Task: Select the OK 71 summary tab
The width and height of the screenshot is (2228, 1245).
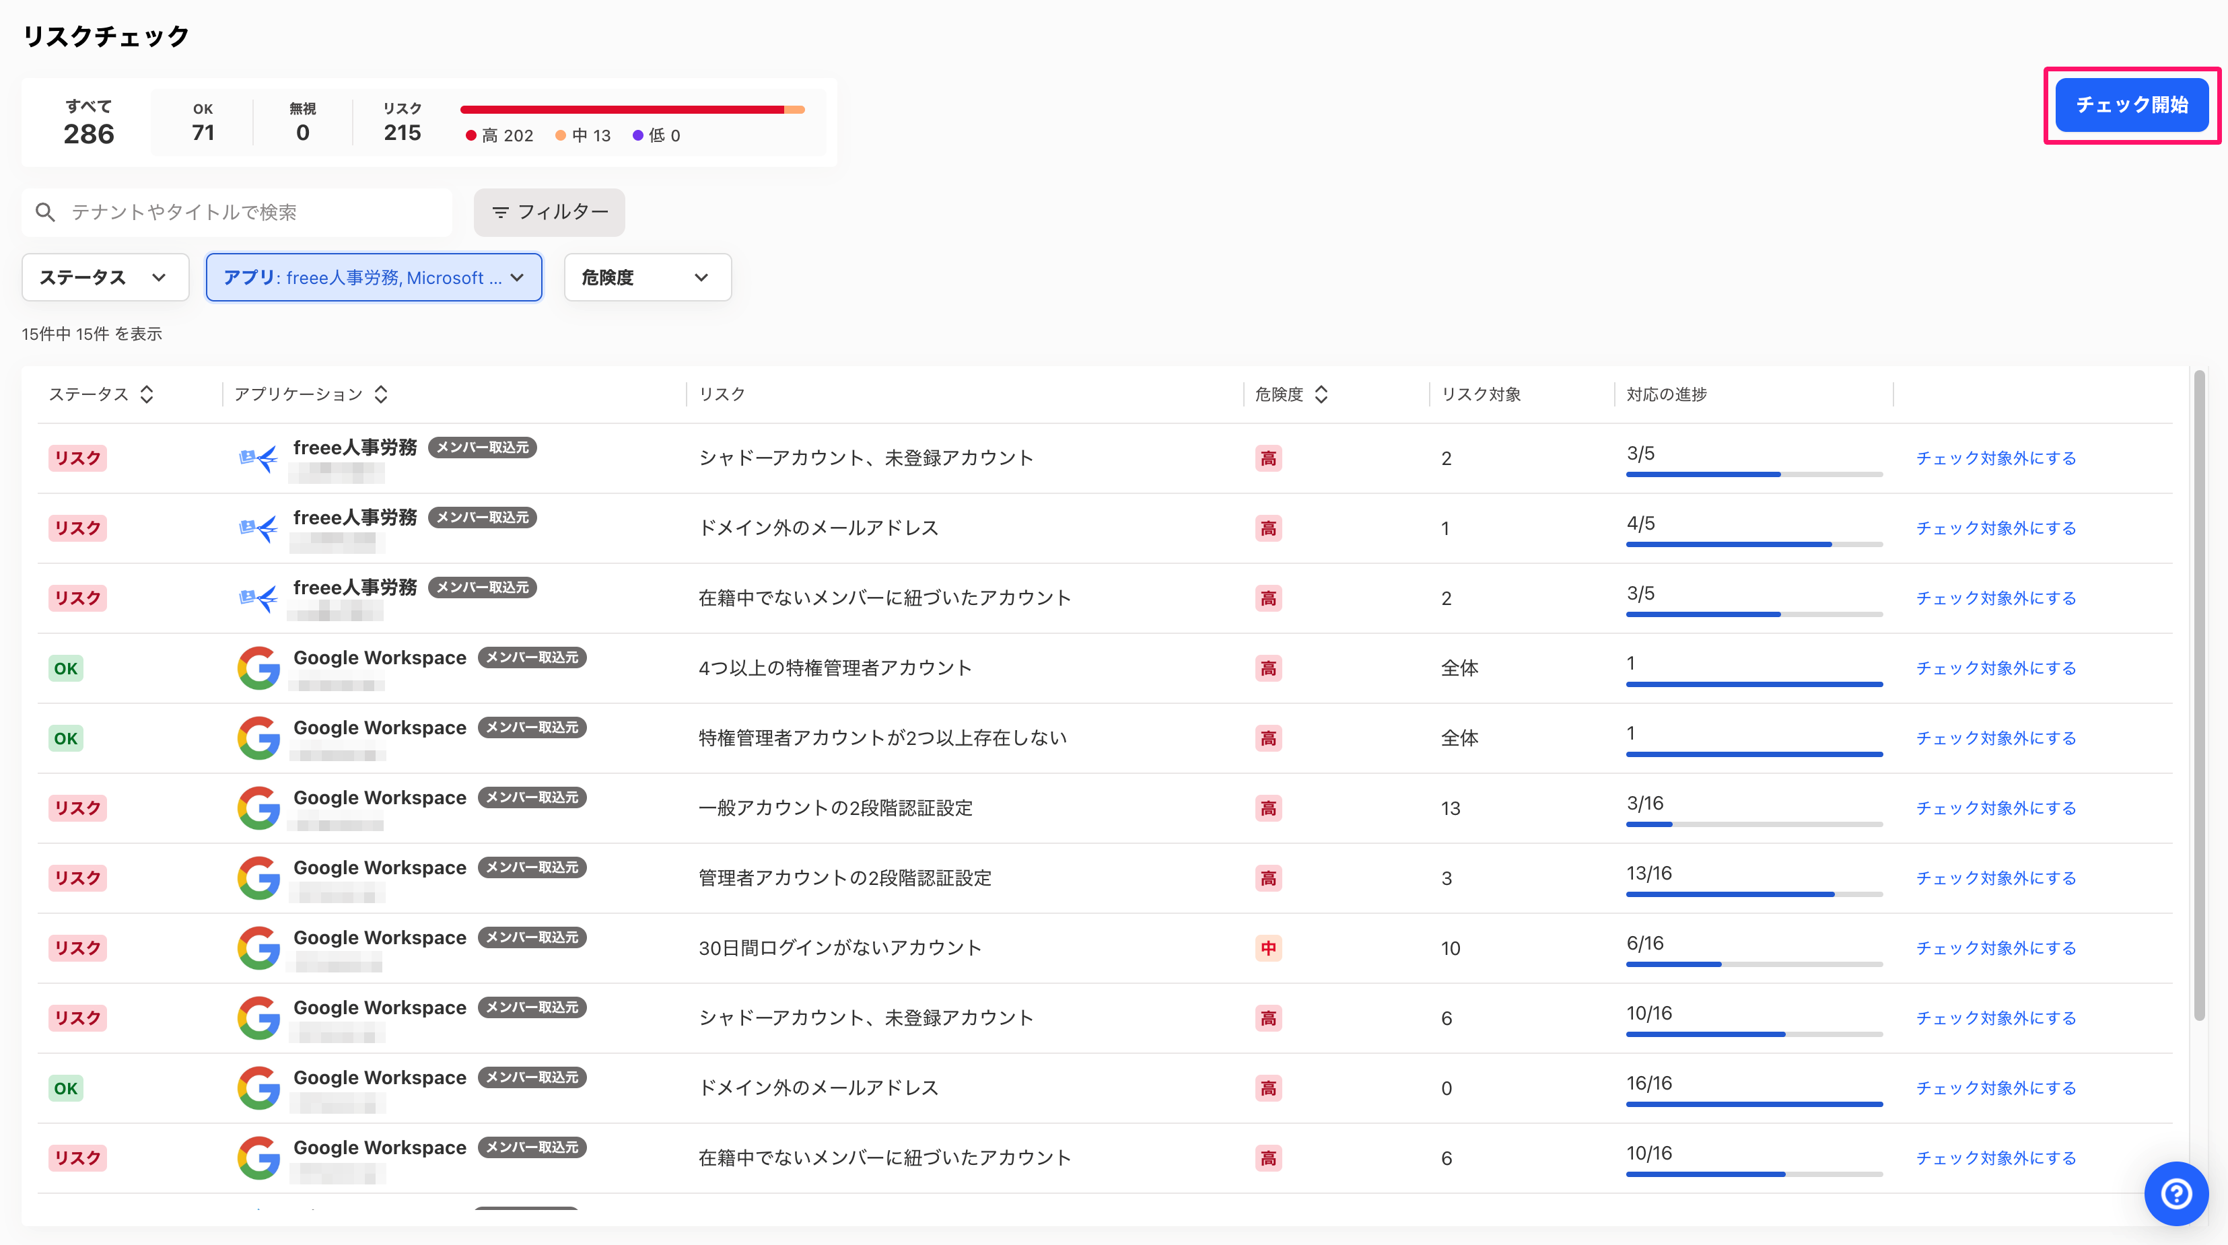Action: [x=203, y=122]
